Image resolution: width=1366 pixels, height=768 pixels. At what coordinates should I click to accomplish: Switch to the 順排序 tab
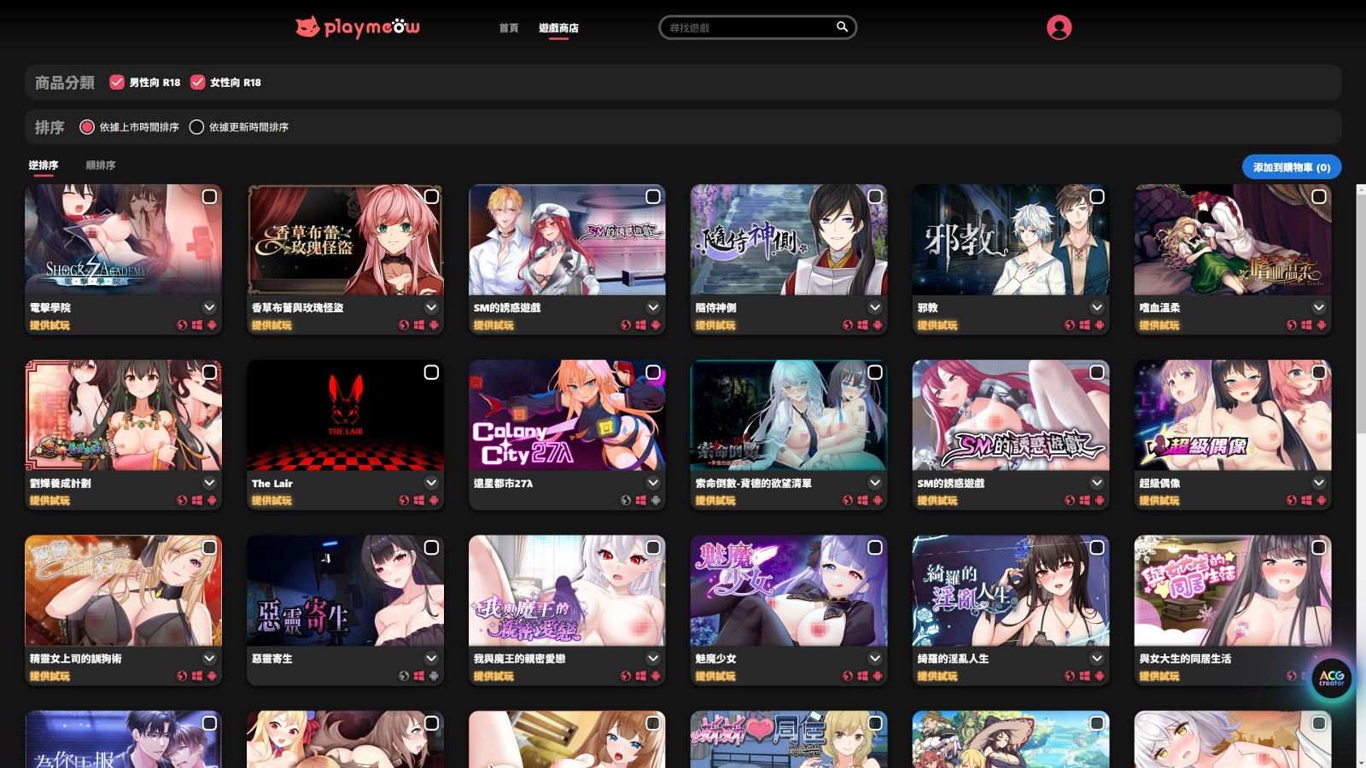100,166
